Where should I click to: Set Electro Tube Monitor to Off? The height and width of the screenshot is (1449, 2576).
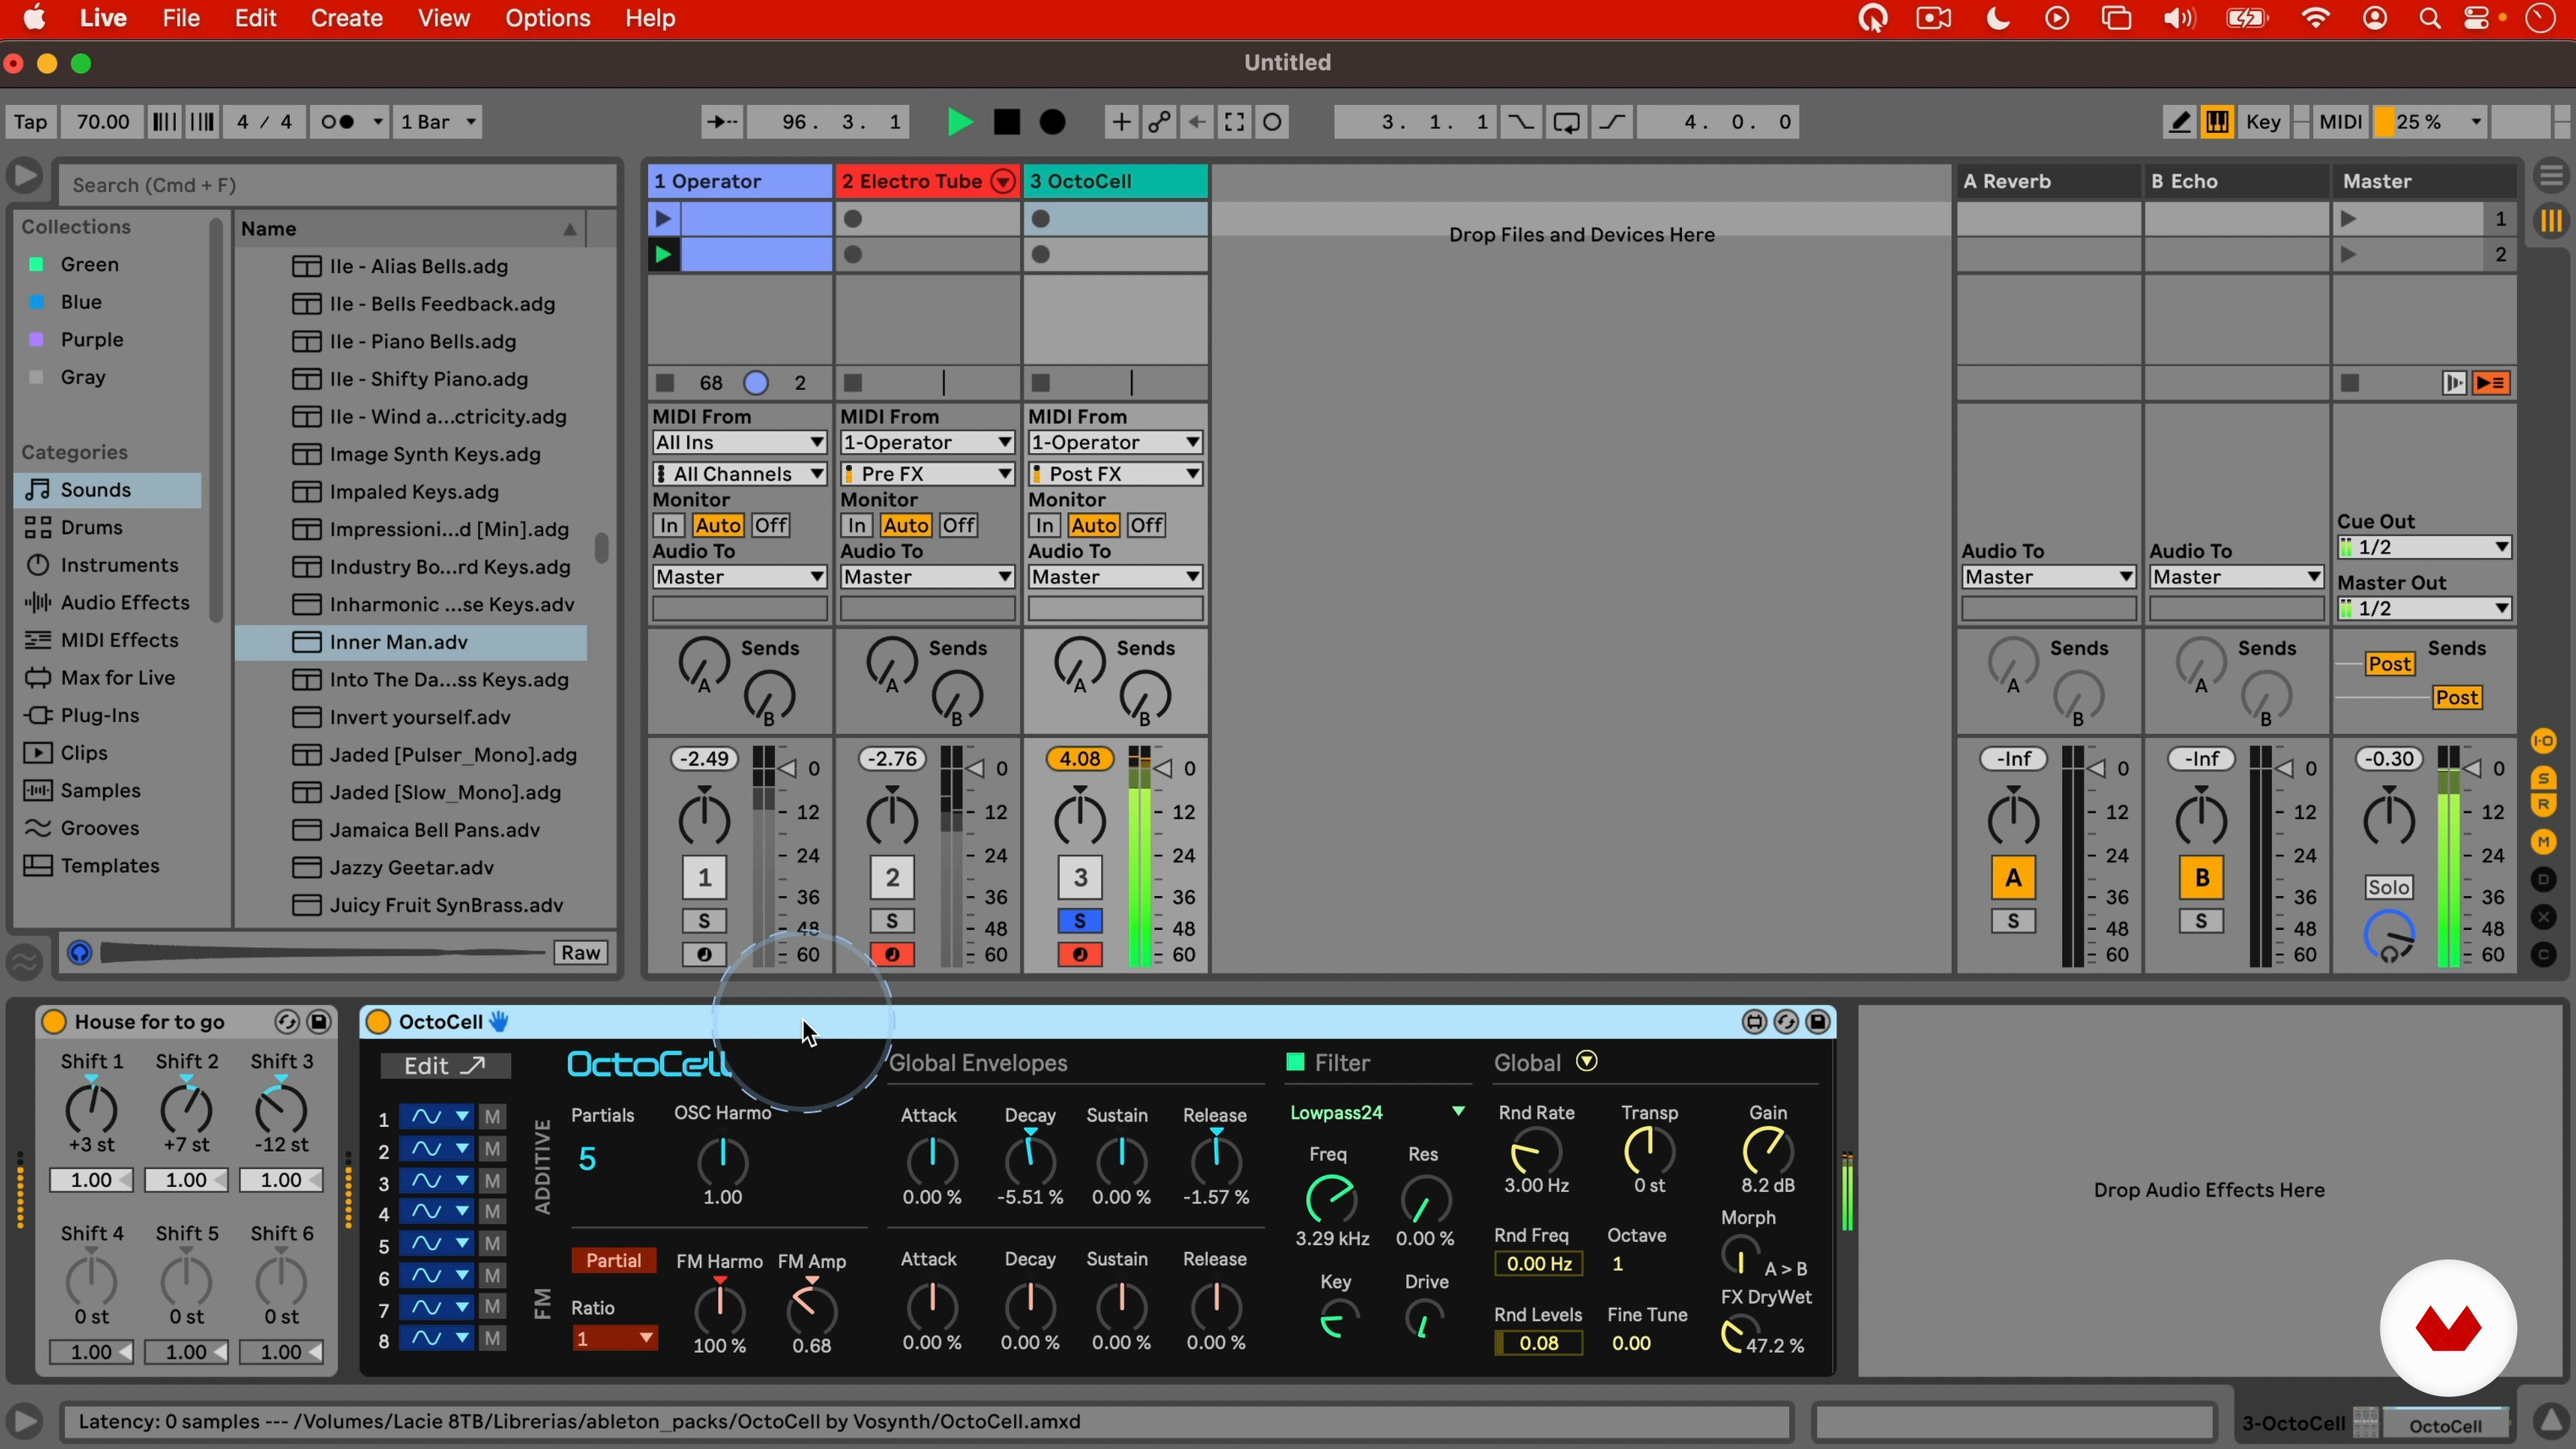[x=959, y=526]
